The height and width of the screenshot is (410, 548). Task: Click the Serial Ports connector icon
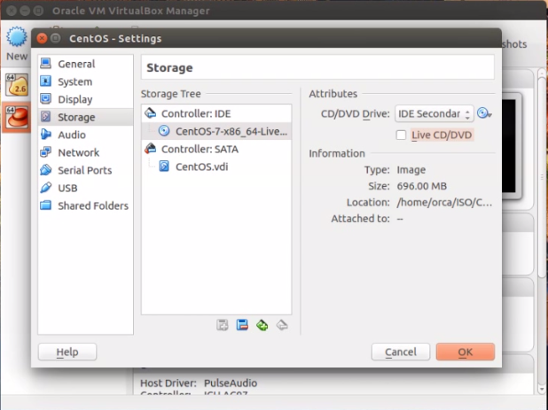[46, 170]
